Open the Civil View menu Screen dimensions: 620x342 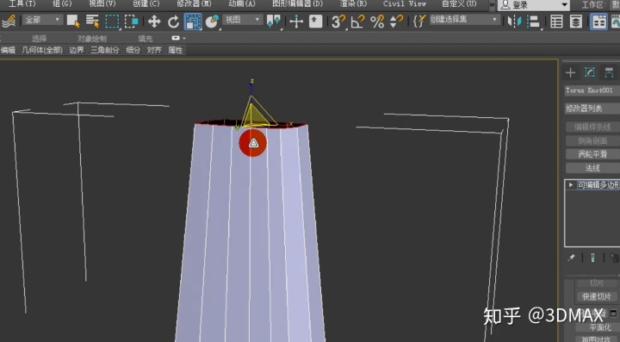click(x=405, y=4)
